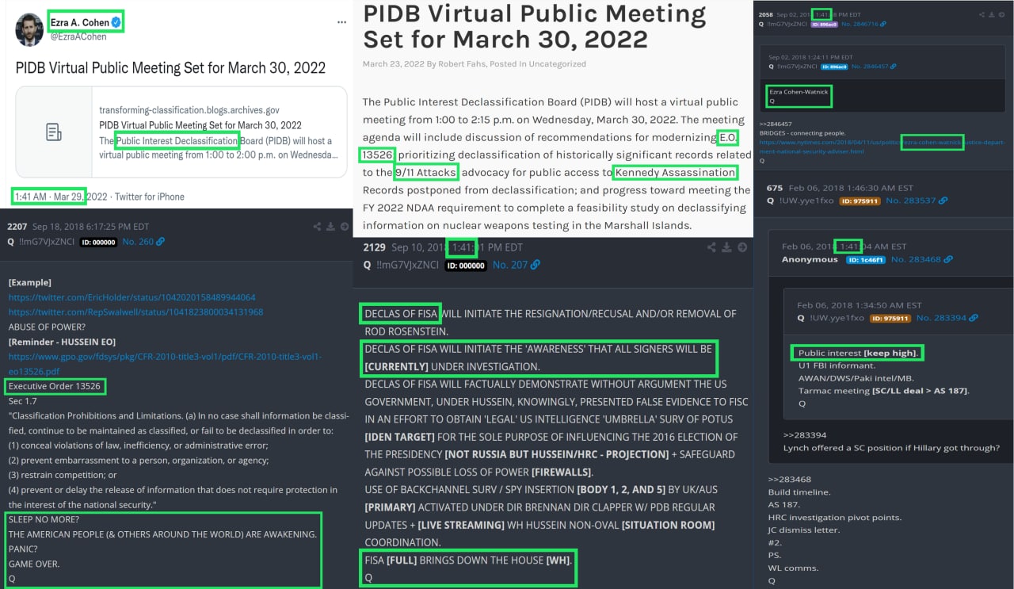
Task: Click Ezra A. Cohen's profile avatar
Action: click(29, 29)
